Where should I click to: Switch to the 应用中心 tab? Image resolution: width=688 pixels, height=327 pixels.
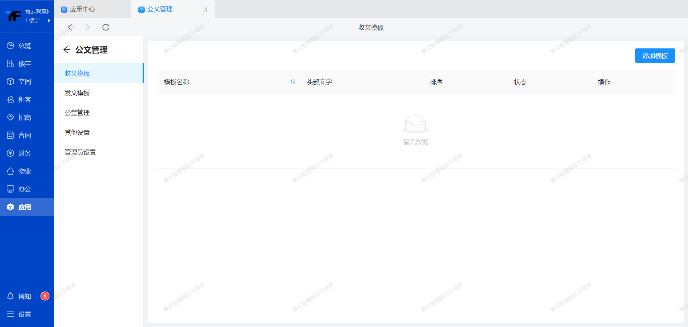click(x=82, y=9)
